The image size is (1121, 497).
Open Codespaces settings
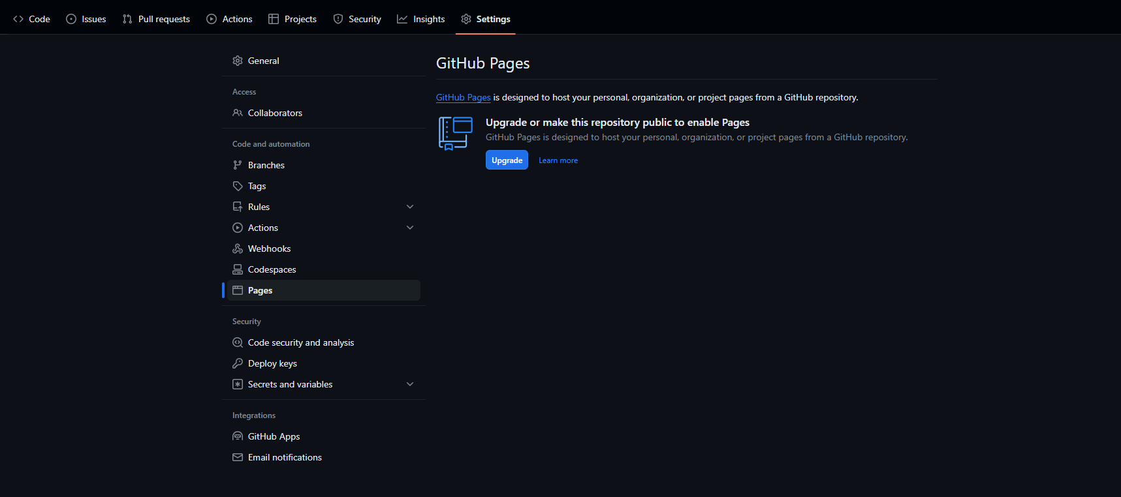(x=324, y=269)
